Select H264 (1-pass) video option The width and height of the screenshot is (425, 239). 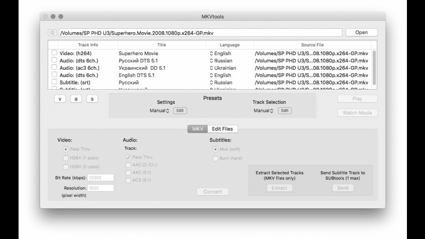point(65,158)
